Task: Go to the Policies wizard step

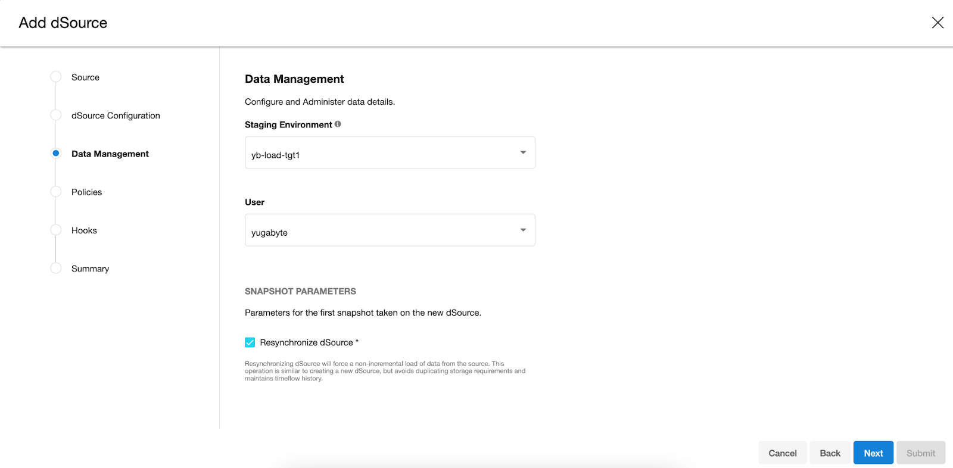Action: [87, 192]
